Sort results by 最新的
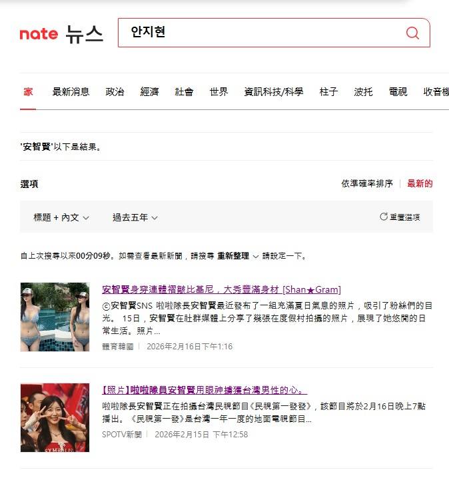This screenshot has height=482, width=449. [420, 183]
